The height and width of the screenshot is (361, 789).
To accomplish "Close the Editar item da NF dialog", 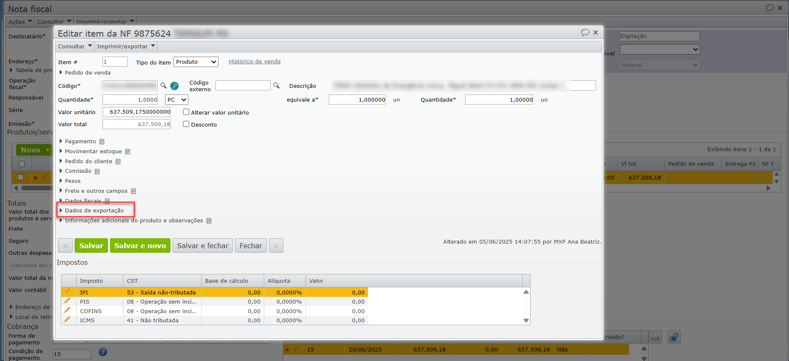I will point(596,32).
